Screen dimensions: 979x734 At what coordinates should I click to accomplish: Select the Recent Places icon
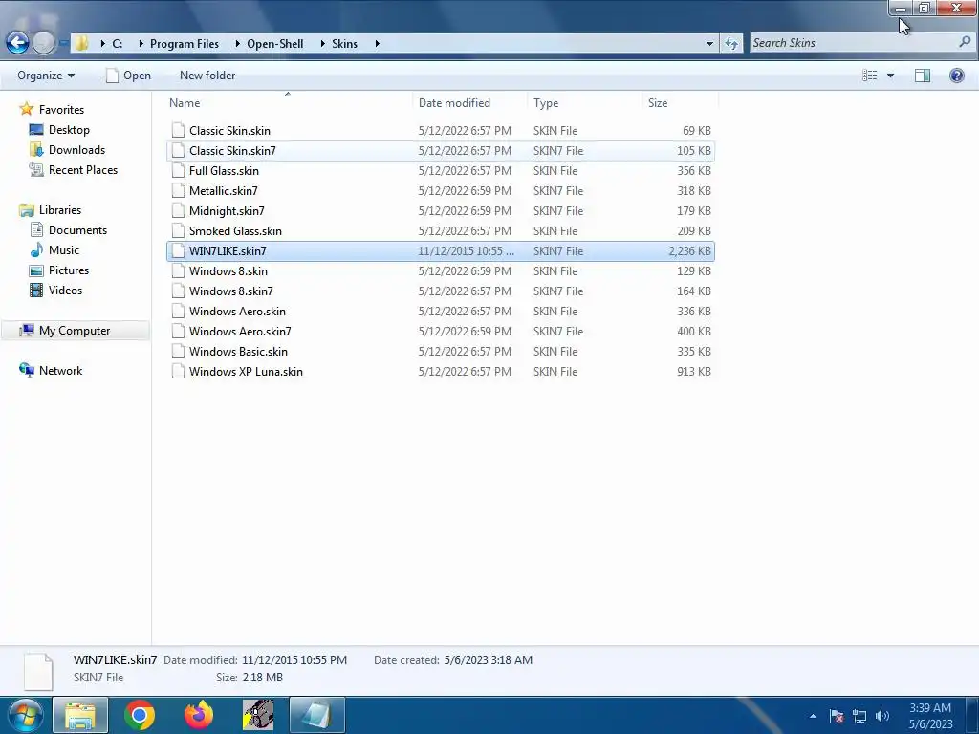36,170
